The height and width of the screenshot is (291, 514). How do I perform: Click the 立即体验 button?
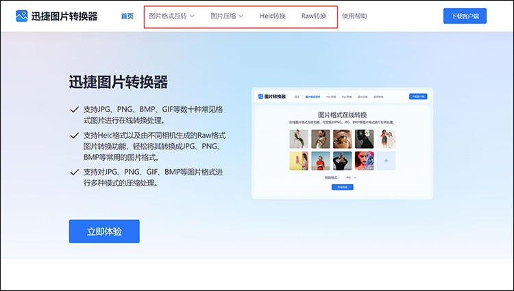tap(104, 231)
